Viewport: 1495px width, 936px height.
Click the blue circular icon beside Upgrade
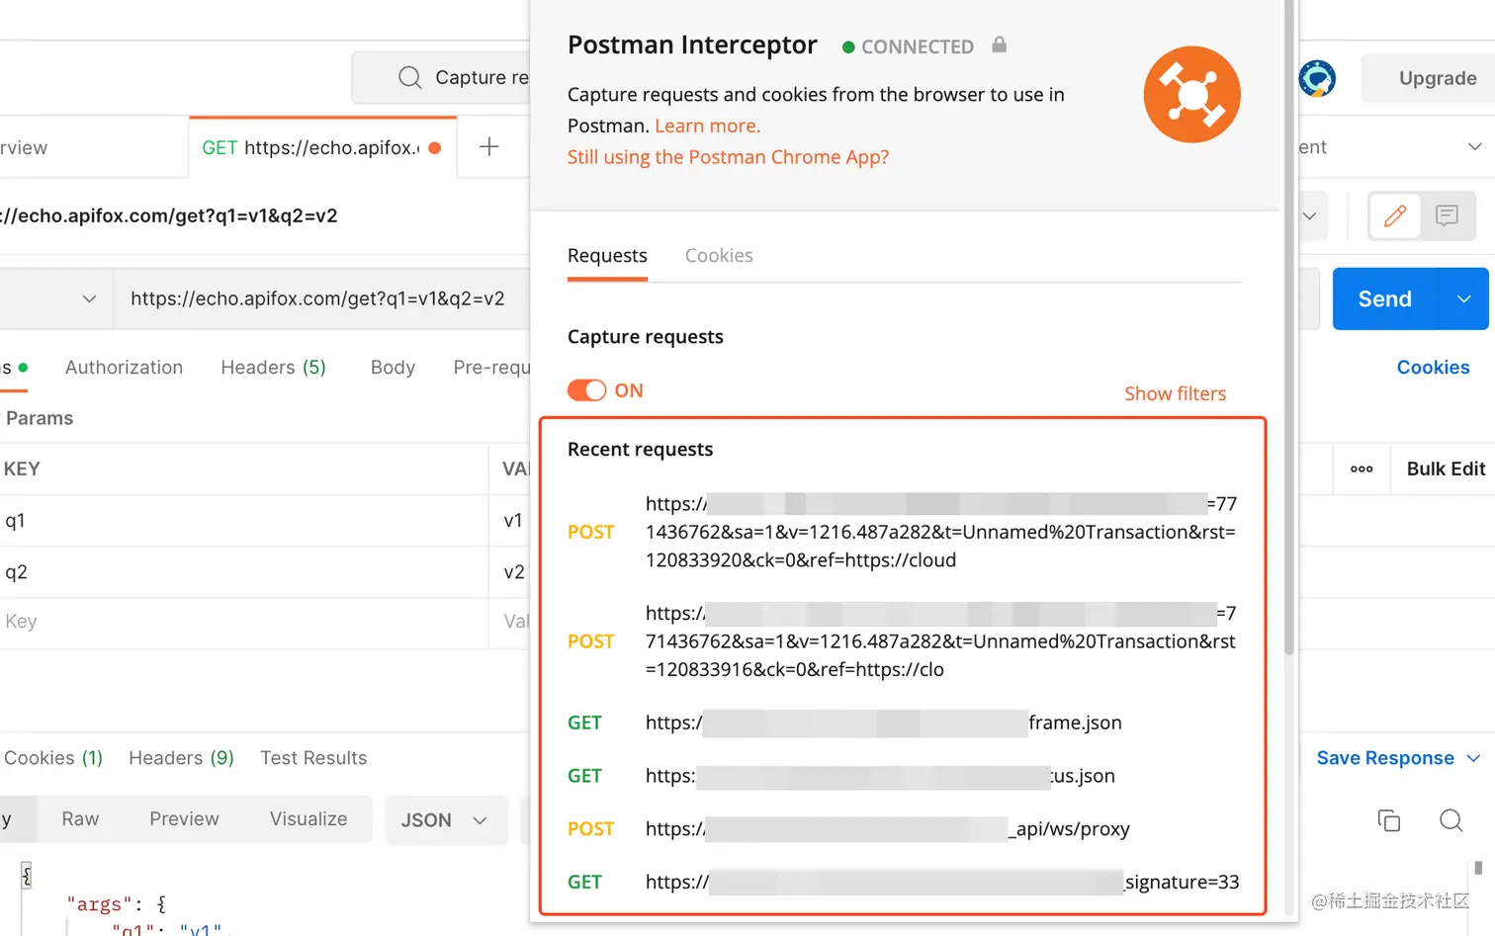[1315, 79]
